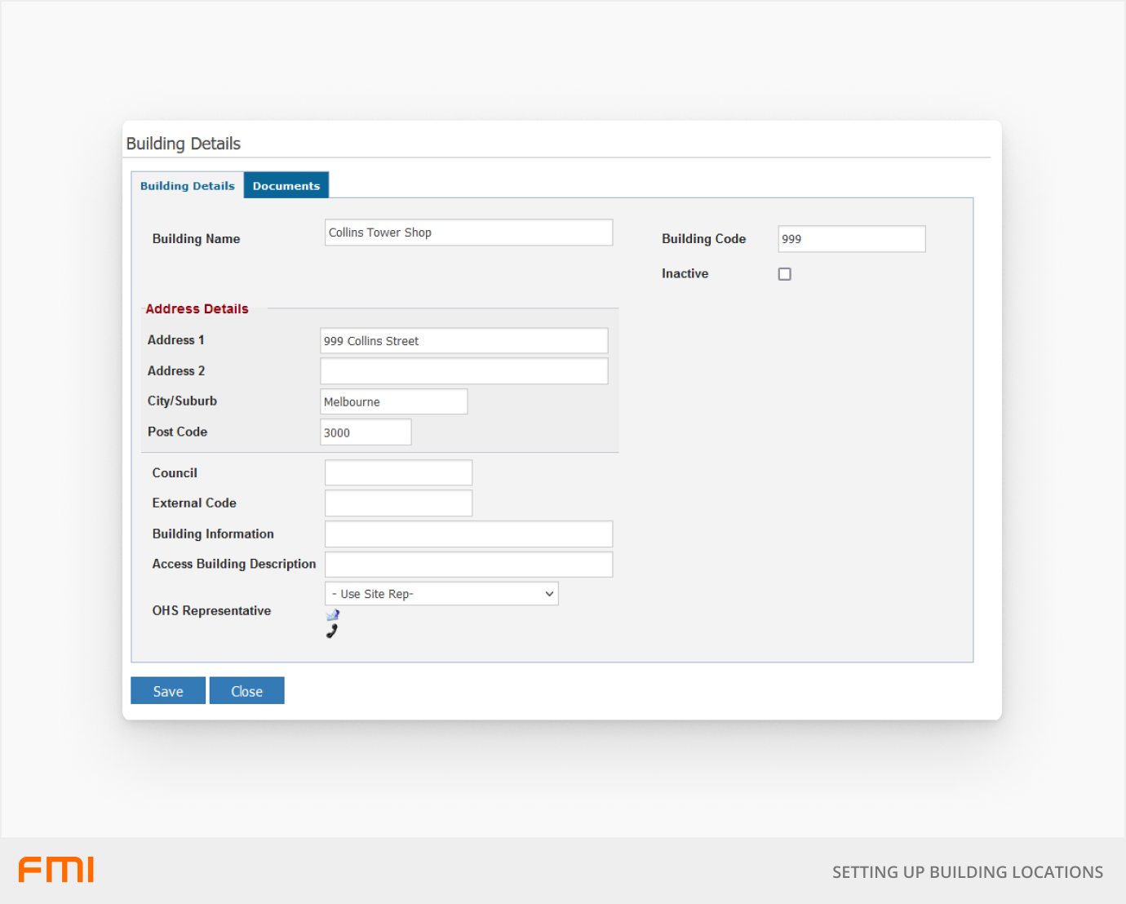Open the OHS Representative dropdown
Screen dimensions: 1126x904
coord(441,594)
